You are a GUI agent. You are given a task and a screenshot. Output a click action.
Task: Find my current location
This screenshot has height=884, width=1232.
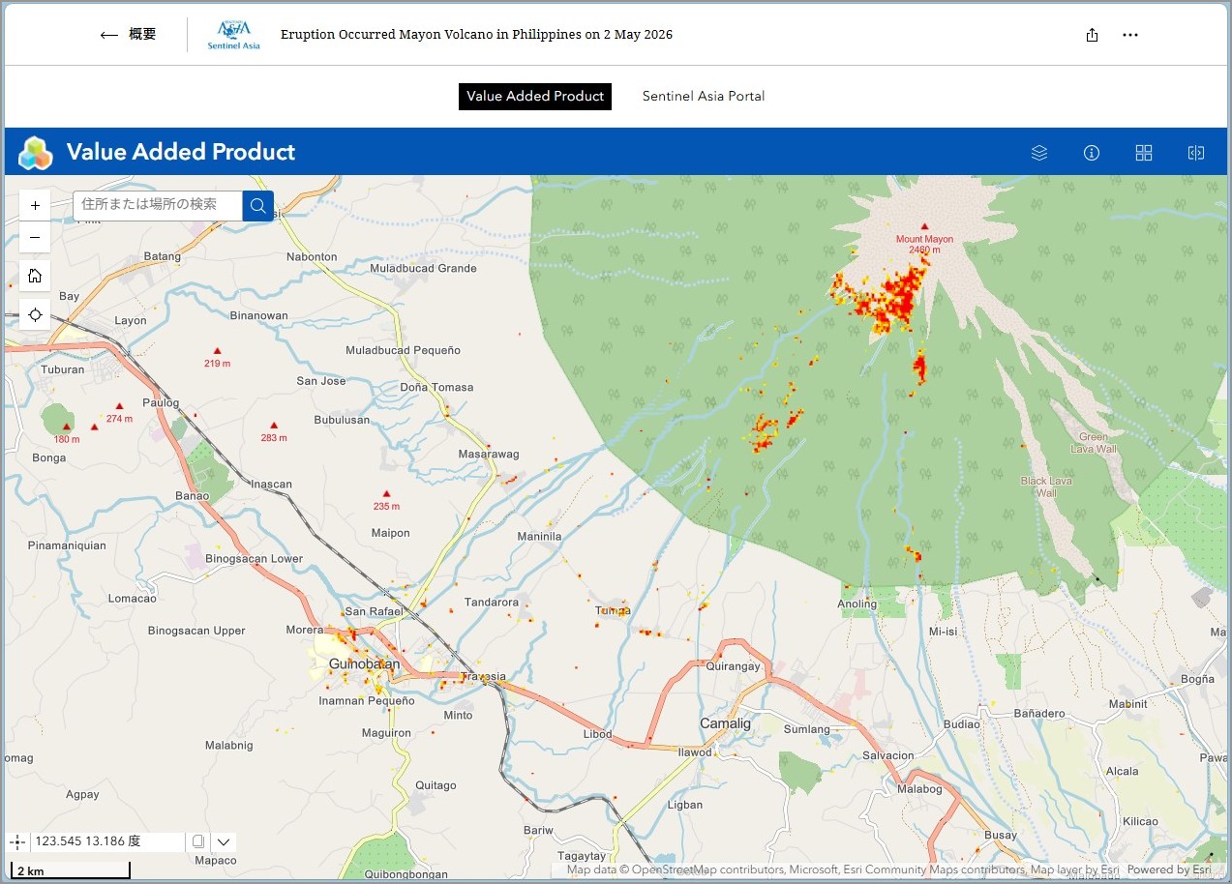(35, 314)
